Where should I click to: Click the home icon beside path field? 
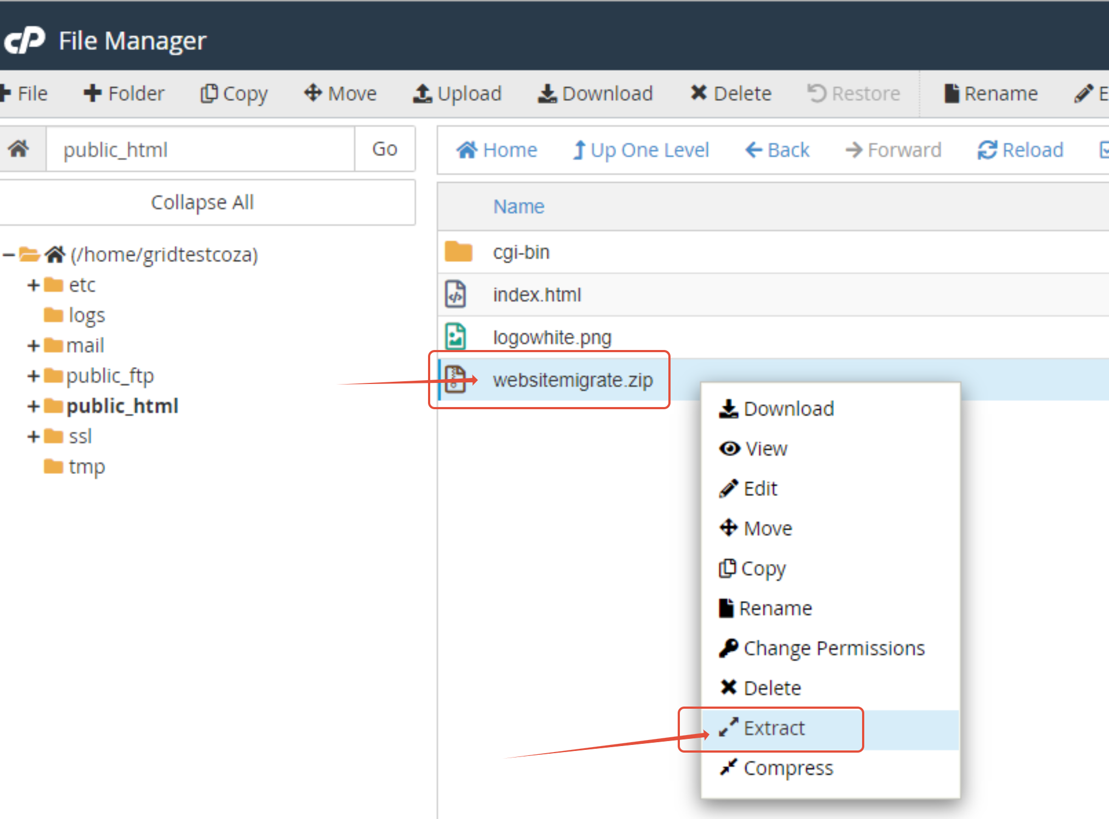click(19, 149)
